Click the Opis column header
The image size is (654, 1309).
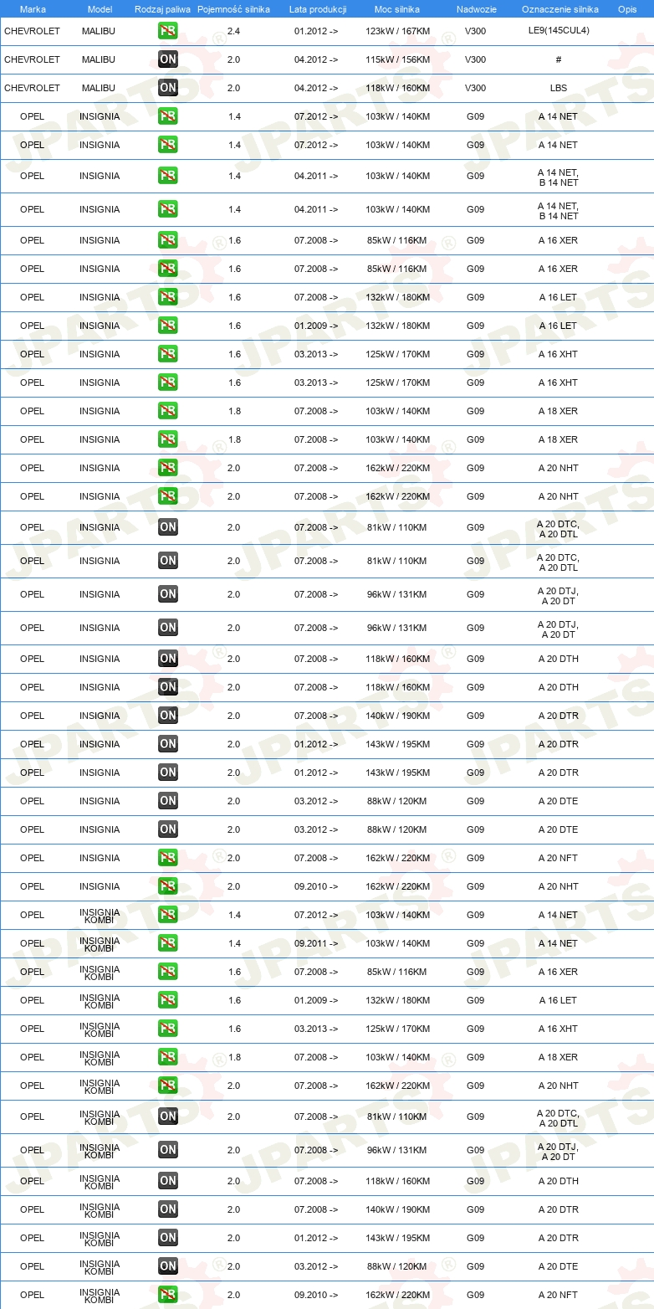click(627, 9)
